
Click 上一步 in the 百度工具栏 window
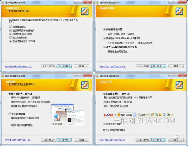[143, 140]
